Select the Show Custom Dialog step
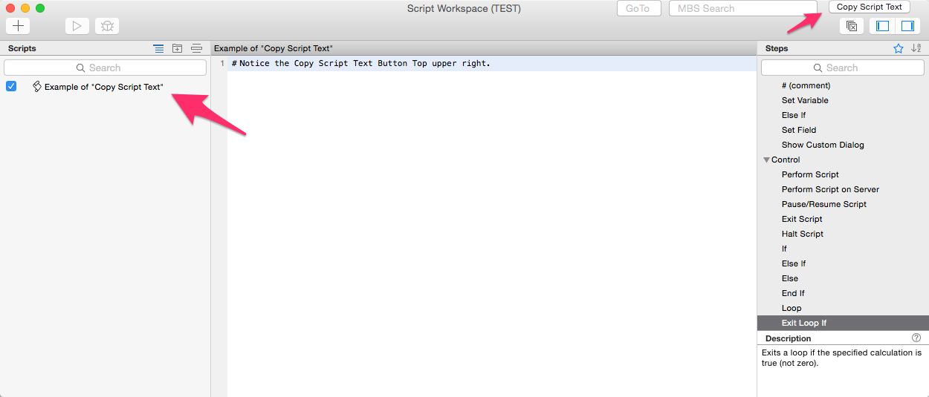Viewport: 929px width, 397px height. click(x=823, y=145)
